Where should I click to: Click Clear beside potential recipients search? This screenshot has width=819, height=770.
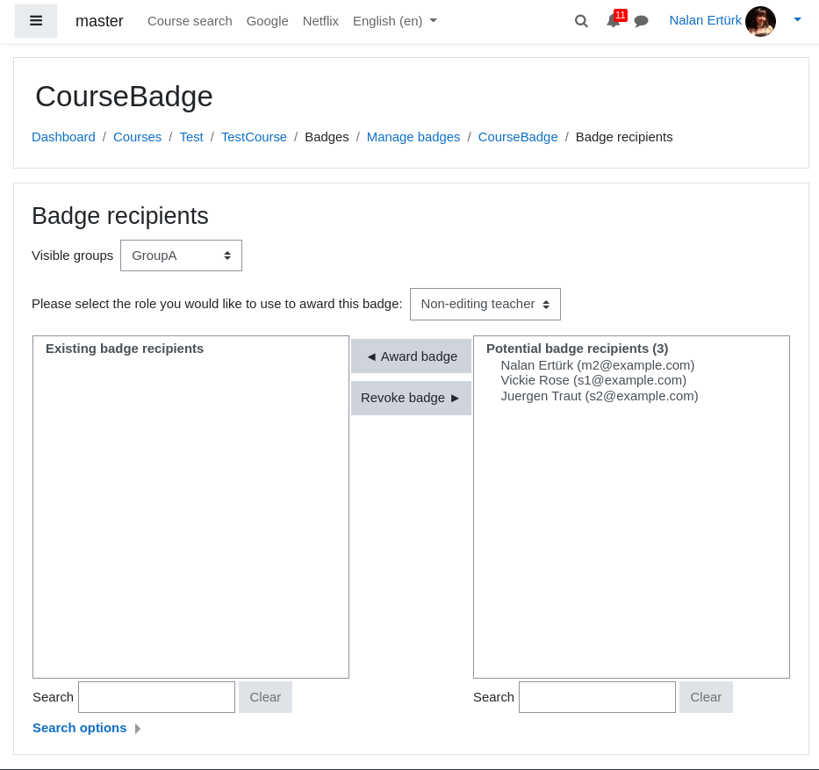coord(706,697)
